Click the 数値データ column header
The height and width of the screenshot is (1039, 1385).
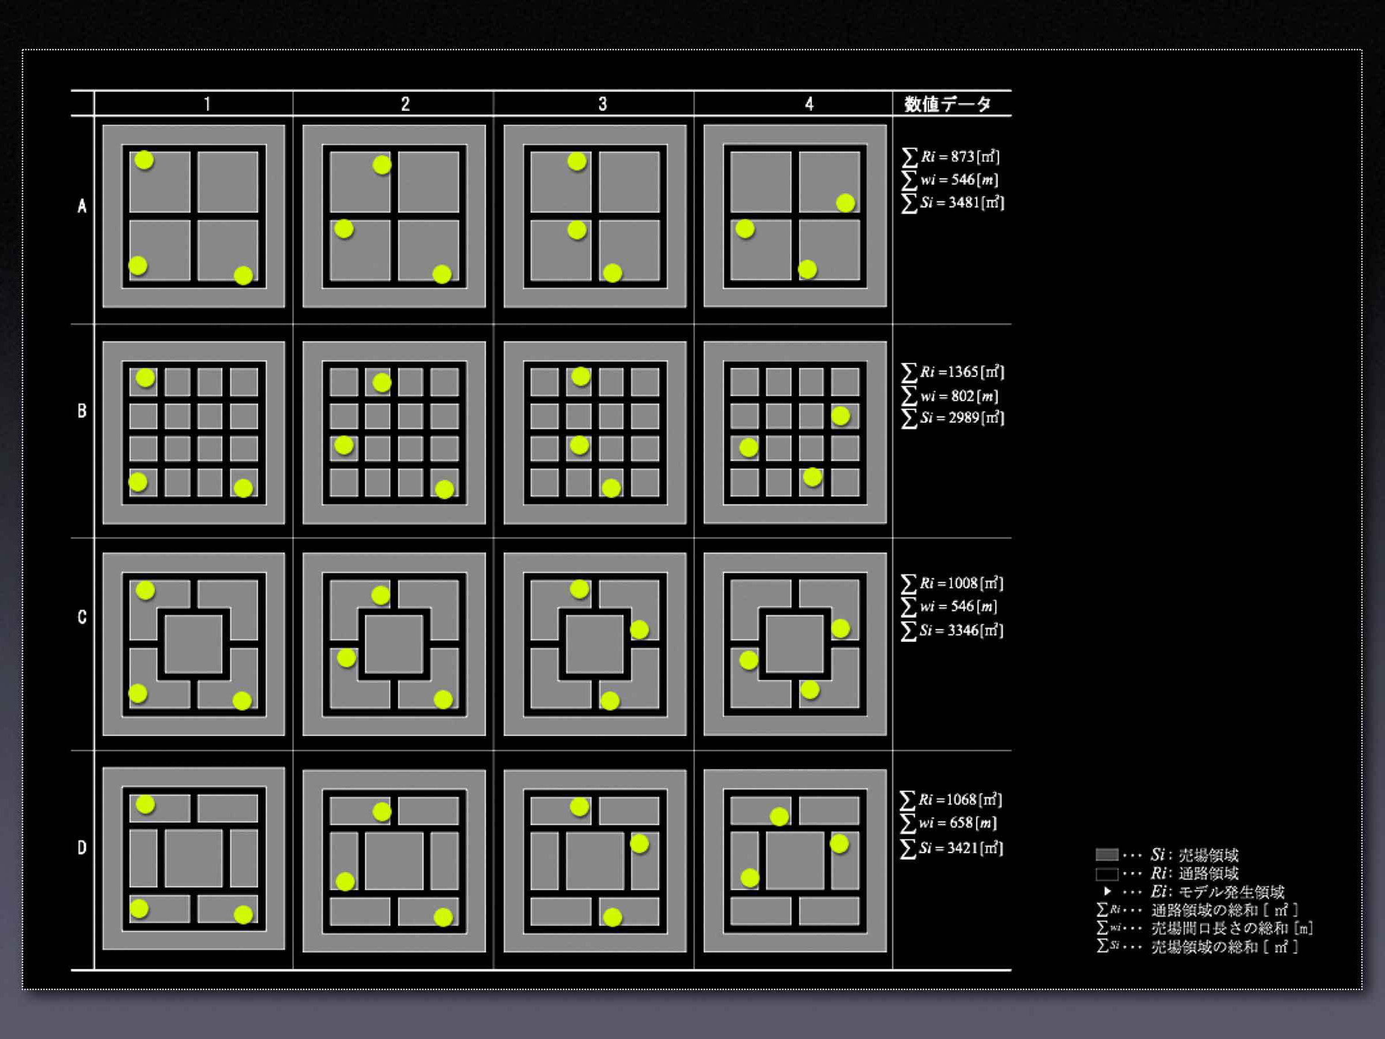[x=947, y=104]
